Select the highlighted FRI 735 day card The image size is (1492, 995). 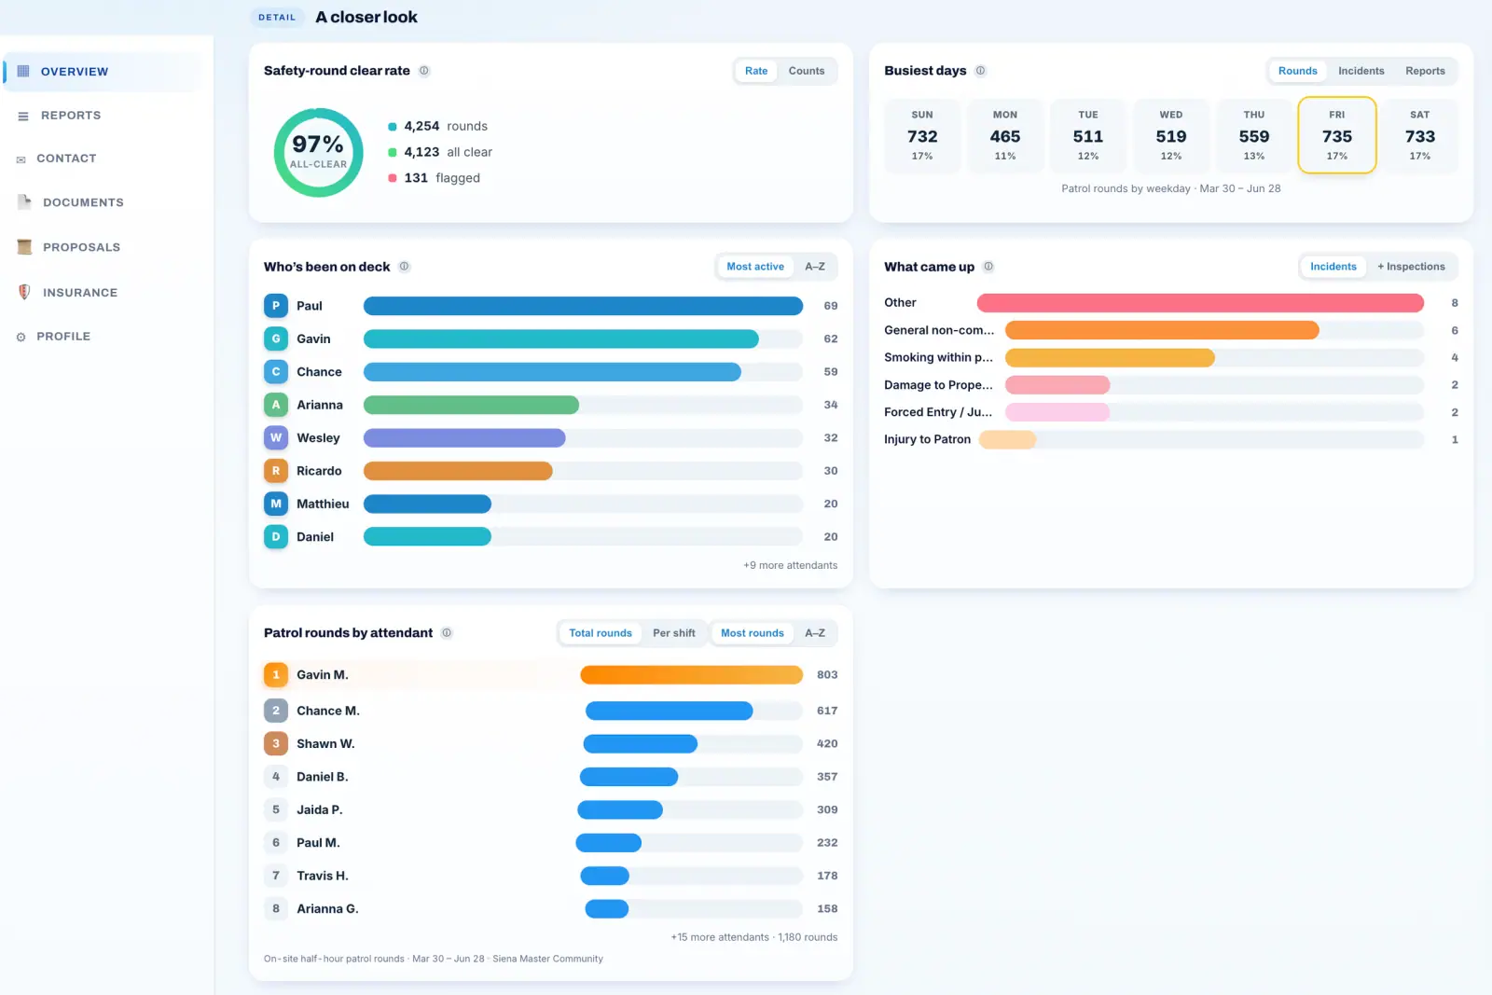click(x=1336, y=135)
